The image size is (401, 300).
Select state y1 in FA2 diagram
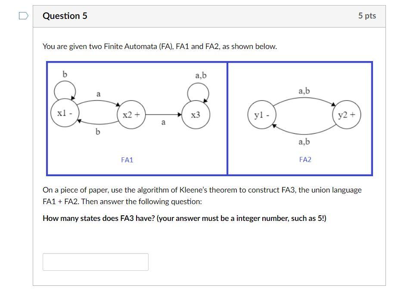262,114
